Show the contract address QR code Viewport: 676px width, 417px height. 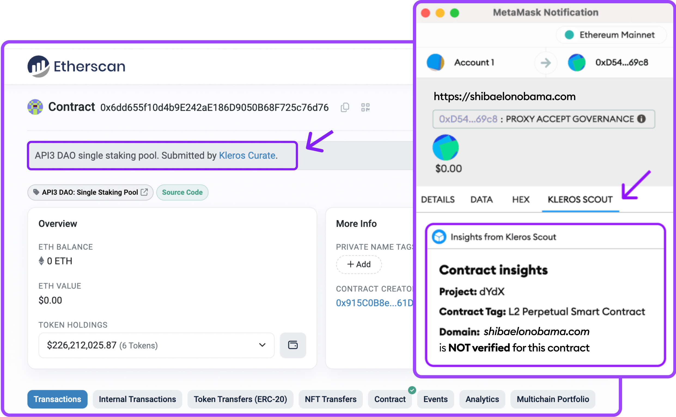click(x=365, y=107)
